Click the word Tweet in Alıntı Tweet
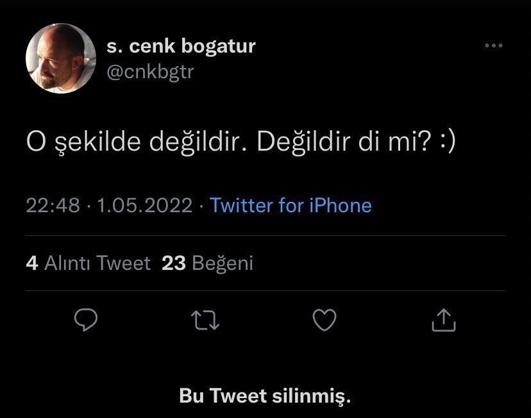 pyautogui.click(x=123, y=263)
